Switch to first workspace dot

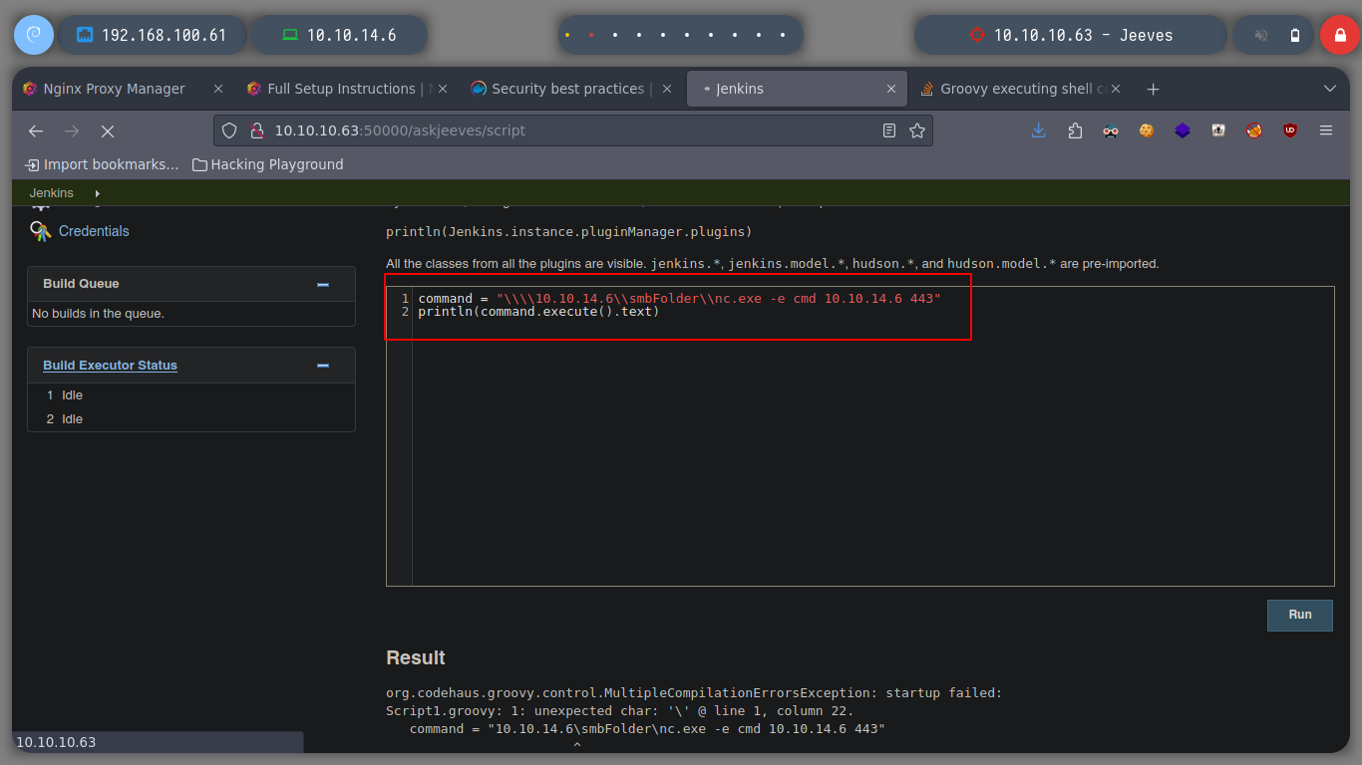click(x=567, y=35)
